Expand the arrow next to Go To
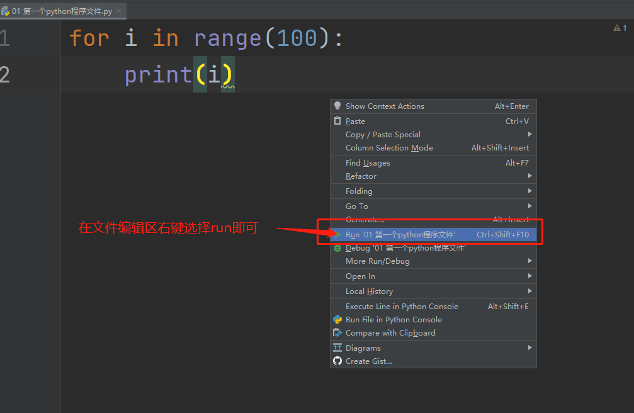634x413 pixels. 529,205
